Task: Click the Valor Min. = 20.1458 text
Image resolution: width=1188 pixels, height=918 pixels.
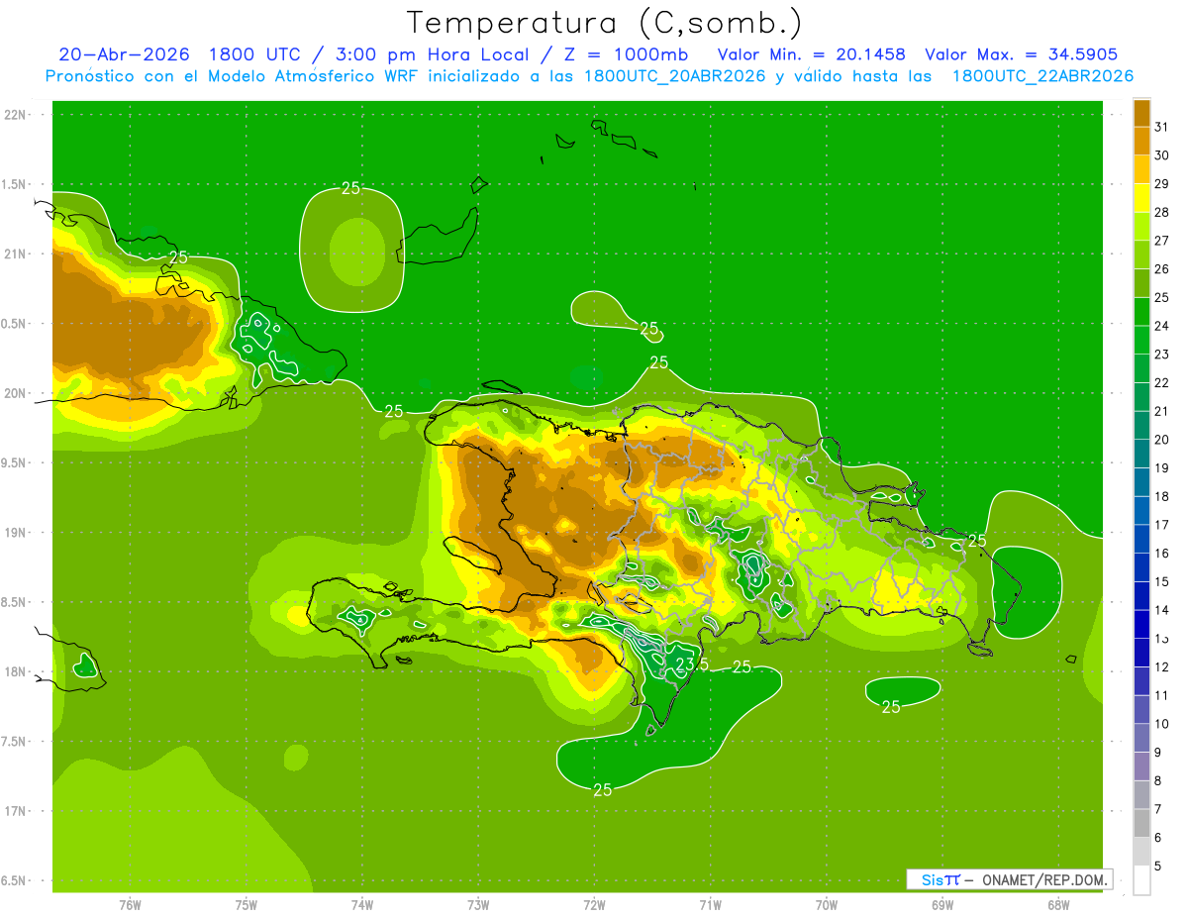Action: tap(811, 54)
